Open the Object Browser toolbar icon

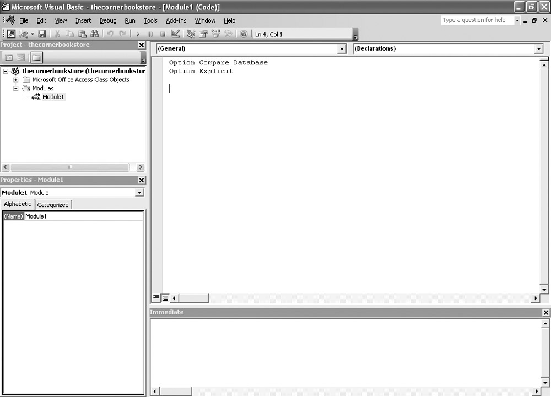pyautogui.click(x=215, y=34)
